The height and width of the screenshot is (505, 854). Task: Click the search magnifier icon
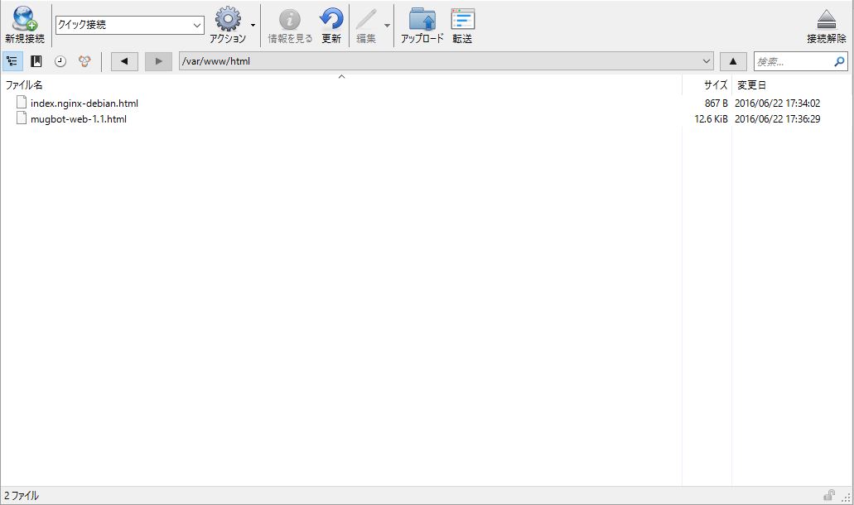point(839,61)
